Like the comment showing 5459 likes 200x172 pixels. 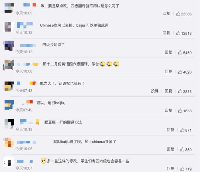coord(180,52)
